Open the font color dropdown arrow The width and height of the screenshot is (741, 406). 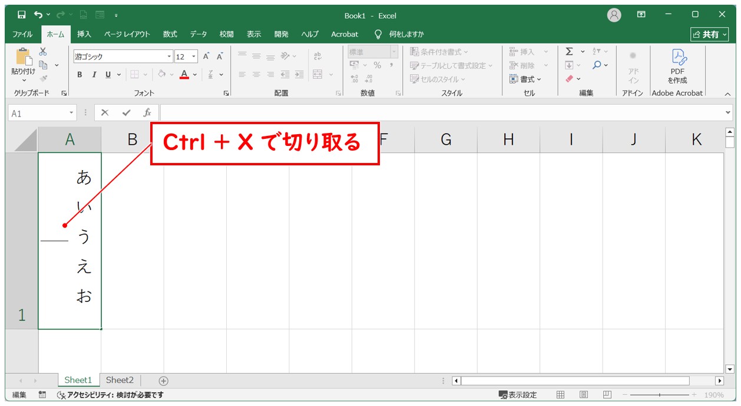click(x=196, y=75)
